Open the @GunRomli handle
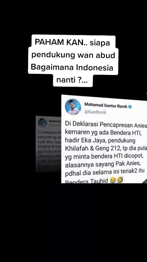147x262 pixels. [x=95, y=112]
